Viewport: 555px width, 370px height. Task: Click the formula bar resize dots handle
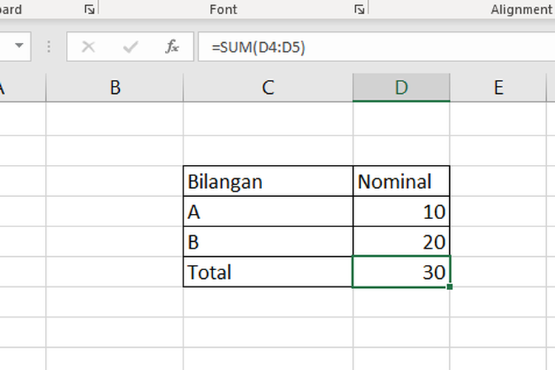pos(49,47)
